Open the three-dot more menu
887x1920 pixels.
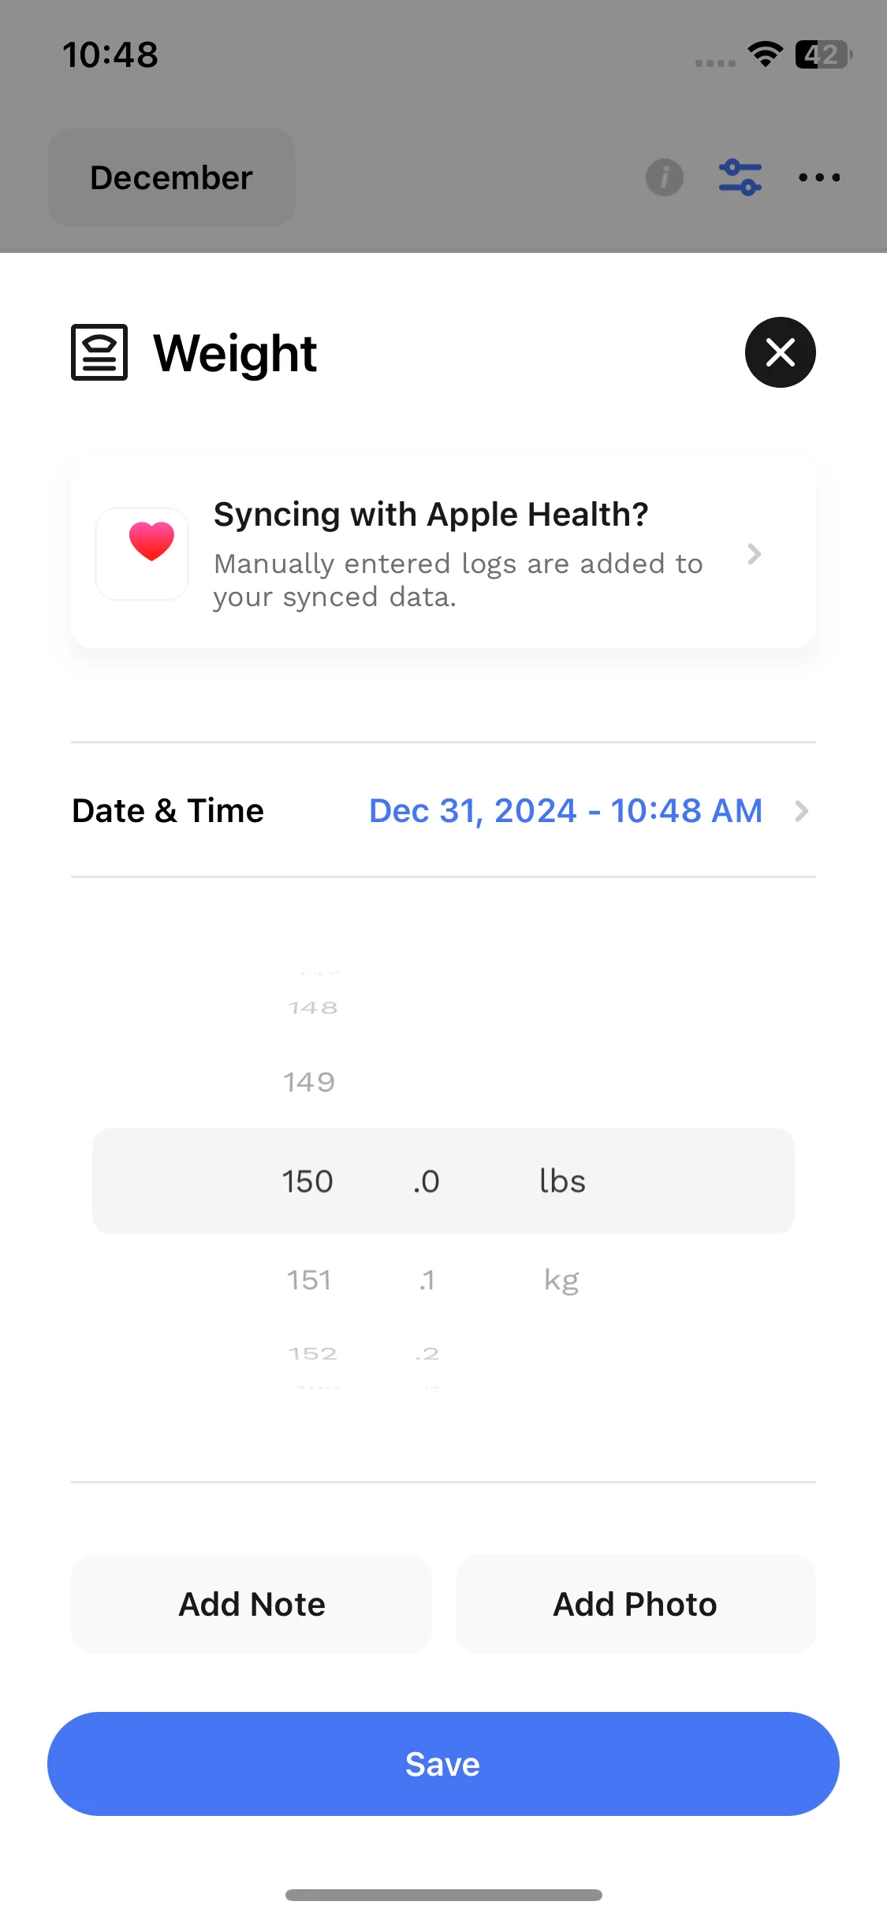pos(819,177)
